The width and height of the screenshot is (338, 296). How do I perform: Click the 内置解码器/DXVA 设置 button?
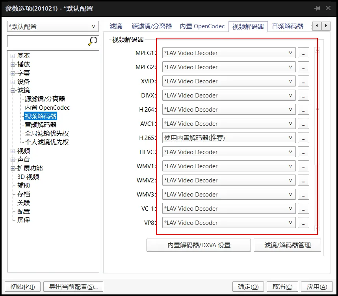coord(199,245)
